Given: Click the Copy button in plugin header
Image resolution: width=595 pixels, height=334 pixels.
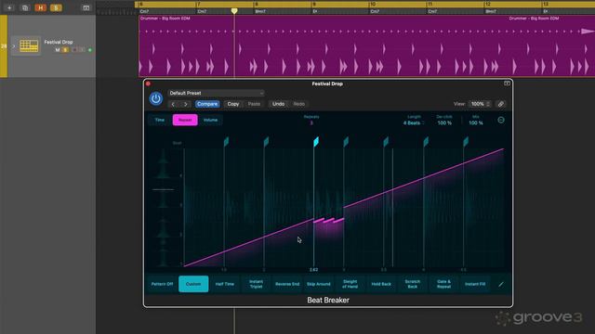Looking at the screenshot, I should click(233, 104).
